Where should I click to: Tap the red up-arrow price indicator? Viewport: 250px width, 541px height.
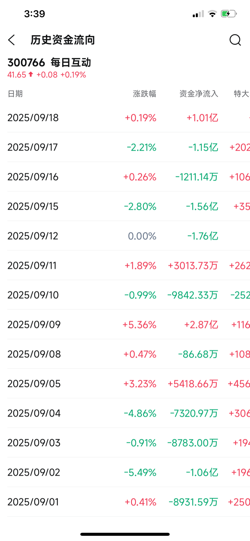(x=31, y=74)
